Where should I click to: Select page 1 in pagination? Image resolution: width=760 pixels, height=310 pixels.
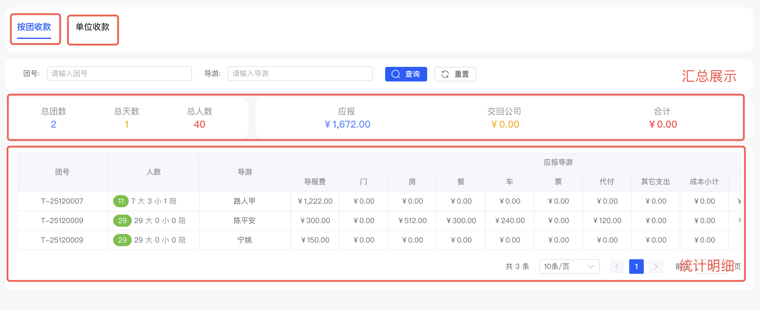[636, 267]
